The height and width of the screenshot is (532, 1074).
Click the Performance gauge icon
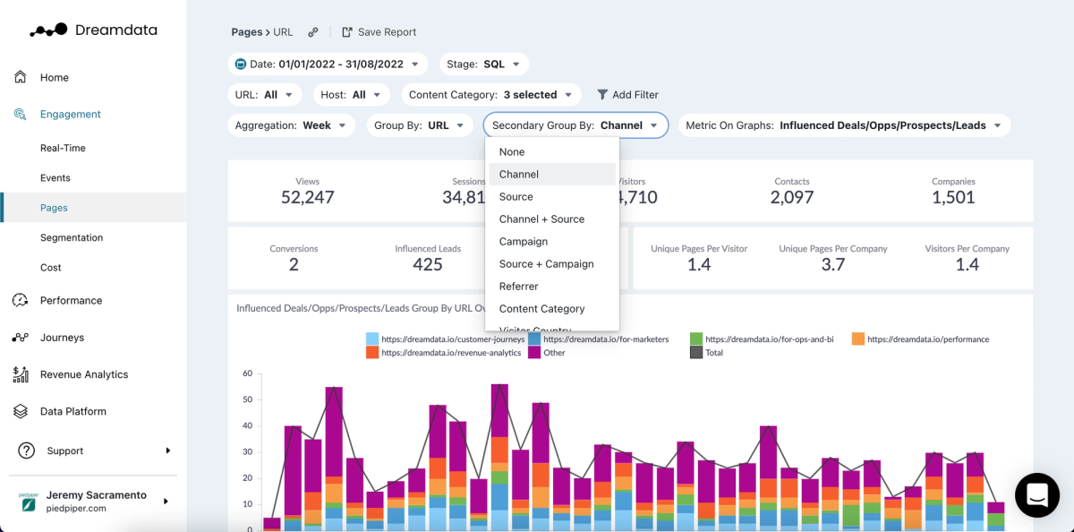(x=21, y=301)
